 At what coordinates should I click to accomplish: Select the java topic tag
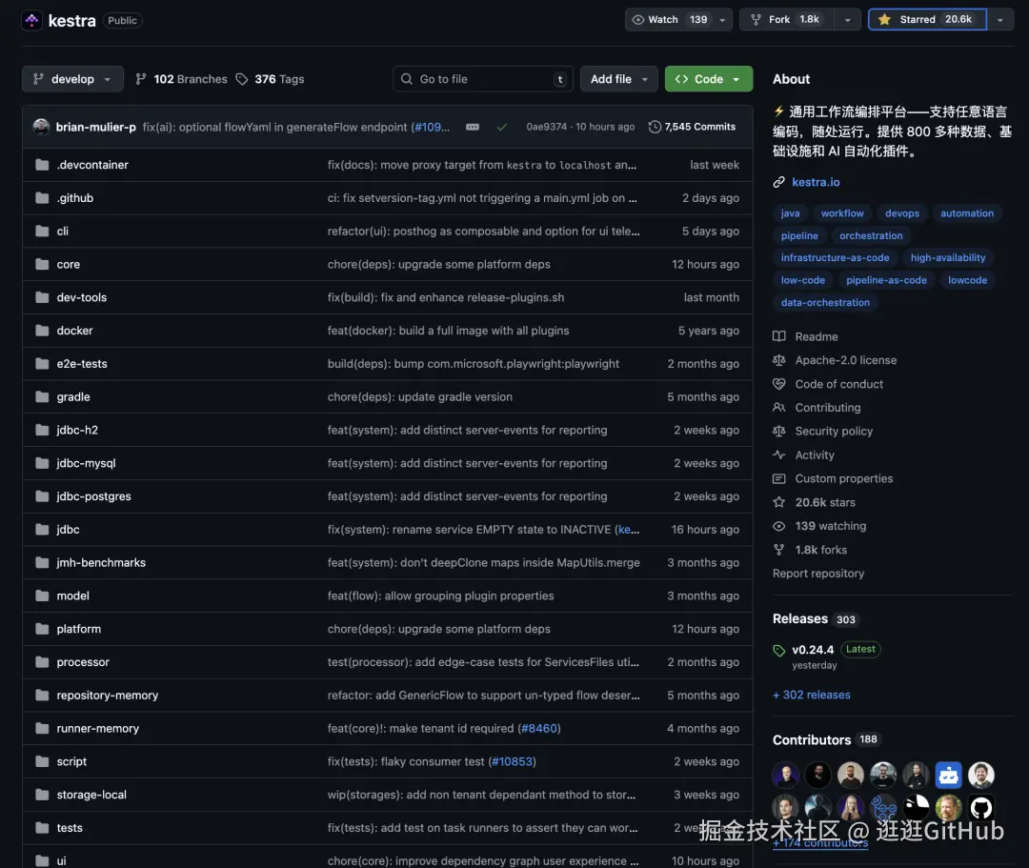click(x=790, y=213)
